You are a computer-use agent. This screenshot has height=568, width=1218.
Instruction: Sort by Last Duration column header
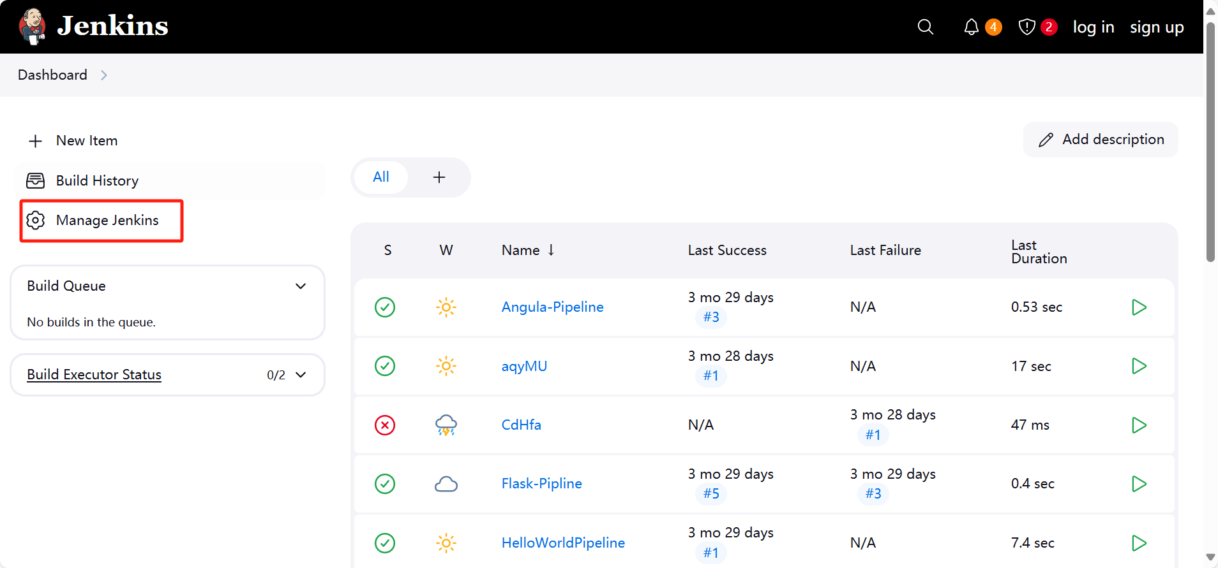click(x=1039, y=252)
